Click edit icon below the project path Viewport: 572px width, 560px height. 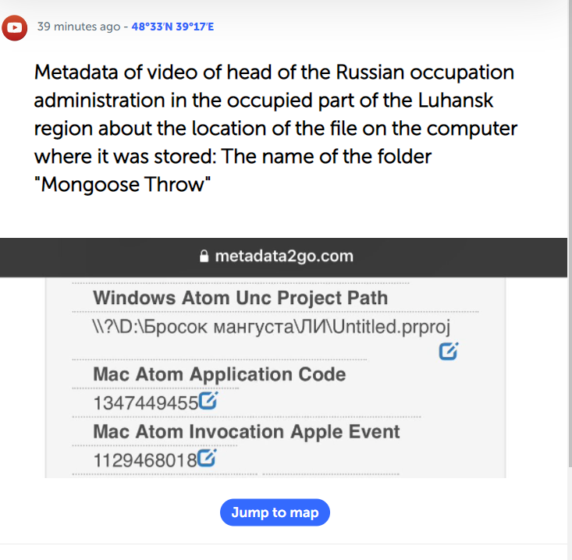pos(449,351)
